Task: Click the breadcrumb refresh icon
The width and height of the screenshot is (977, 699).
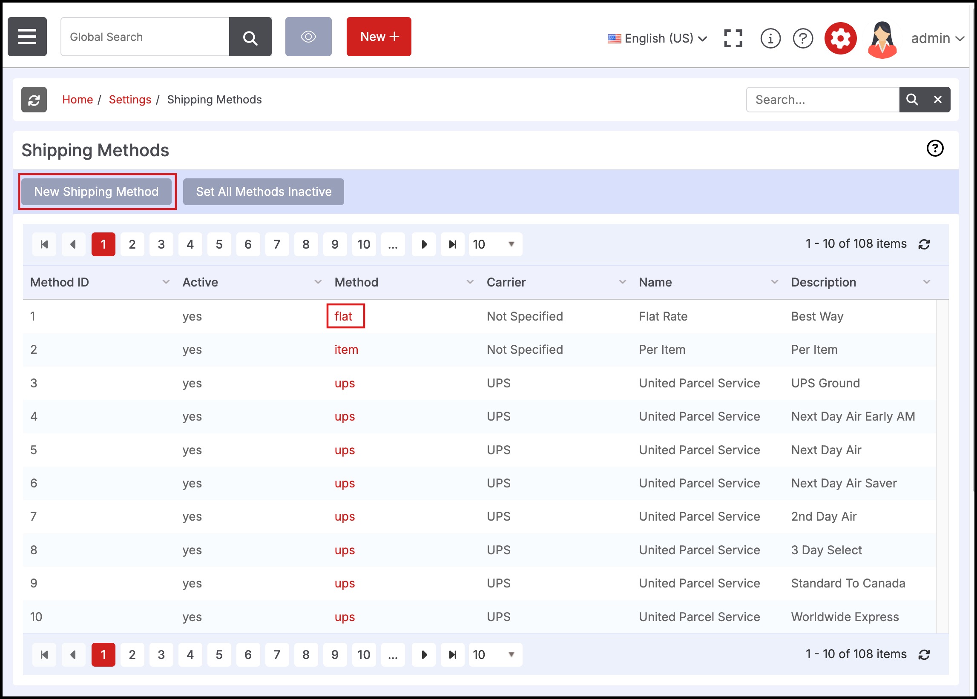Action: point(34,100)
